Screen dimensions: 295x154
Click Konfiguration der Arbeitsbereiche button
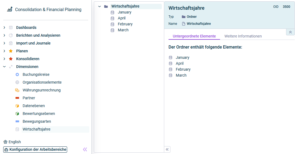click(x=35, y=149)
